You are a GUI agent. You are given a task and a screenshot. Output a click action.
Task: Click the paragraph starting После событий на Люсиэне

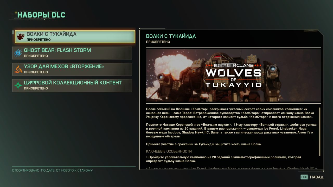click(x=230, y=113)
